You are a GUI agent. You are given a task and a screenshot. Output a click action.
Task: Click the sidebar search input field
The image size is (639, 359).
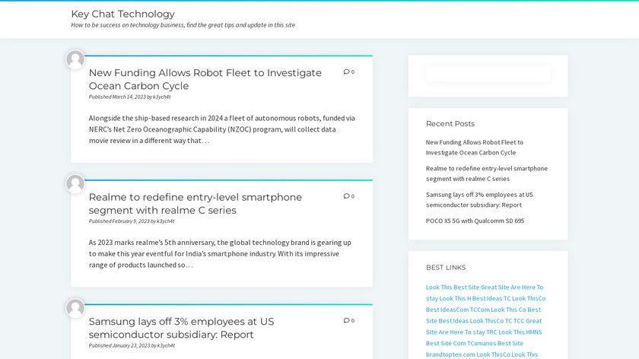tap(488, 74)
